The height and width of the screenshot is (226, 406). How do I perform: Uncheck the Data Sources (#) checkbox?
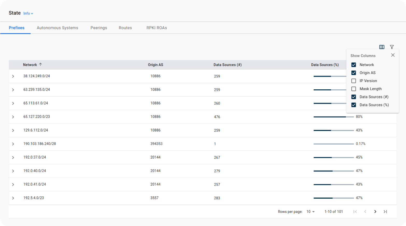click(354, 97)
